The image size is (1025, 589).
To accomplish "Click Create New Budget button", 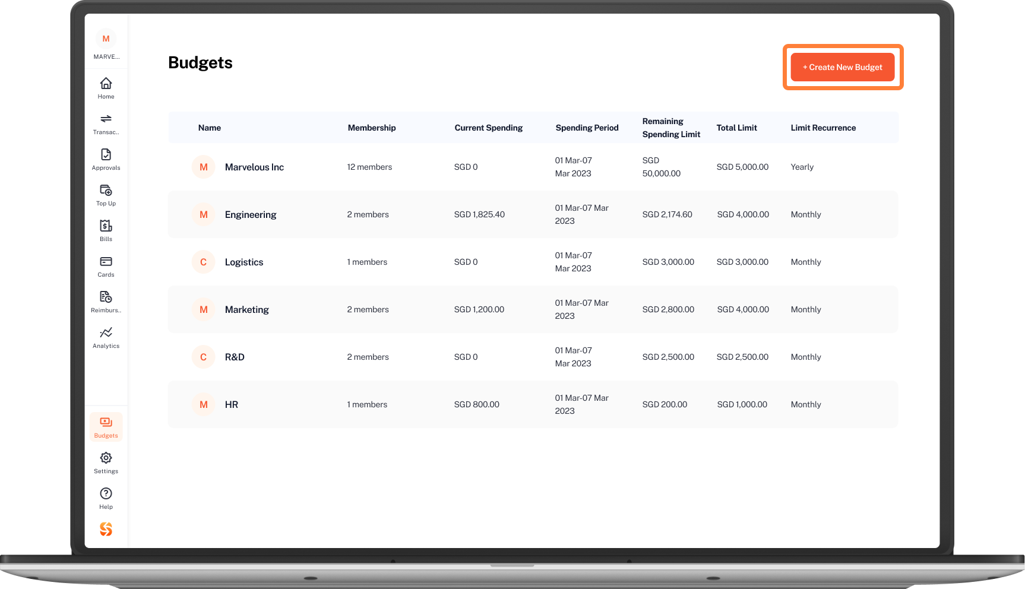I will tap(842, 67).
